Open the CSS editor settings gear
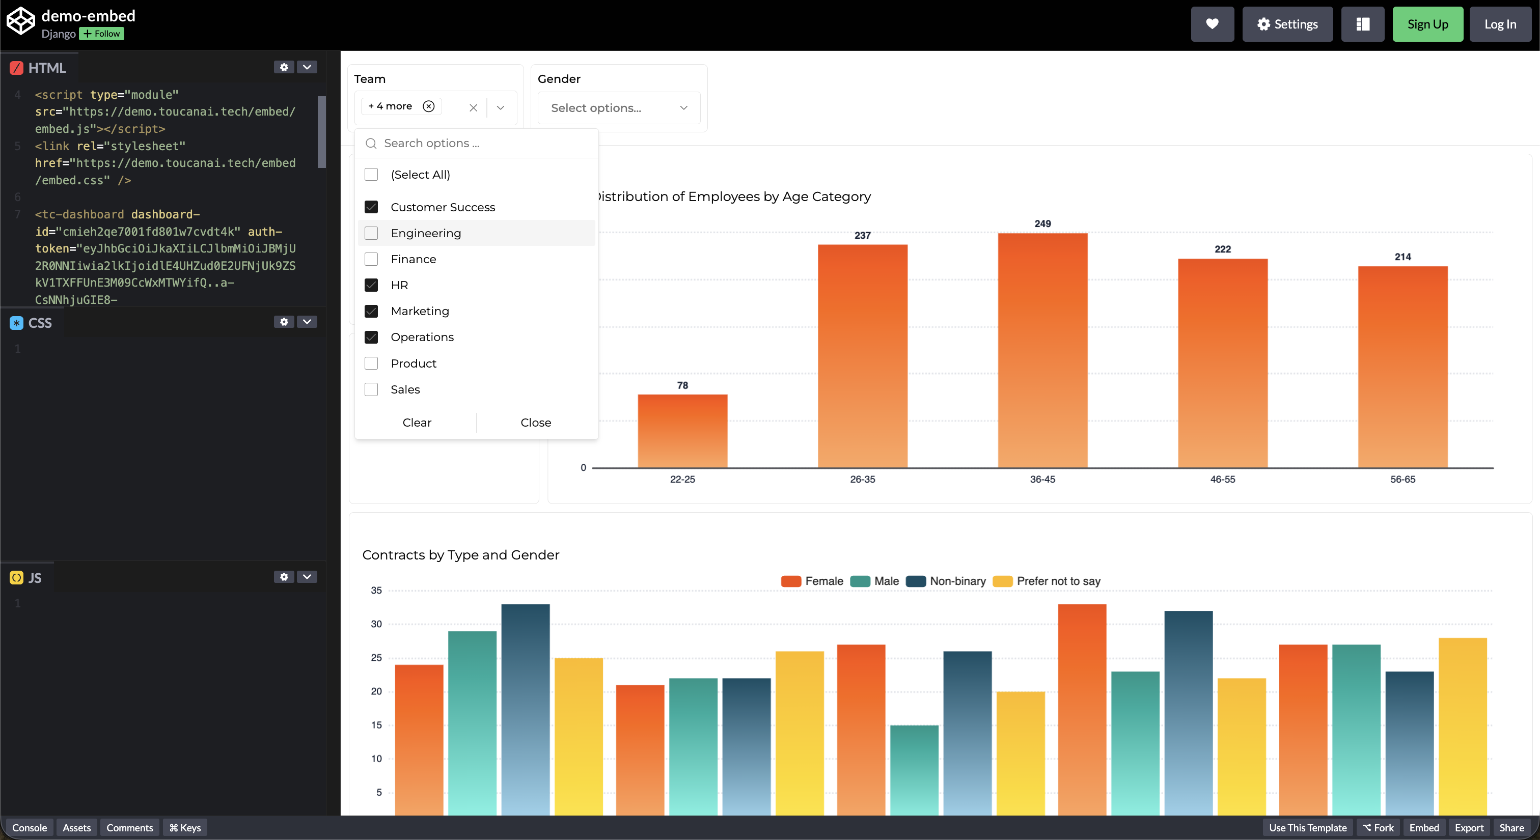 point(284,321)
